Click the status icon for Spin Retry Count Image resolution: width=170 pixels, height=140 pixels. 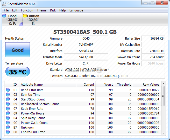(8, 118)
